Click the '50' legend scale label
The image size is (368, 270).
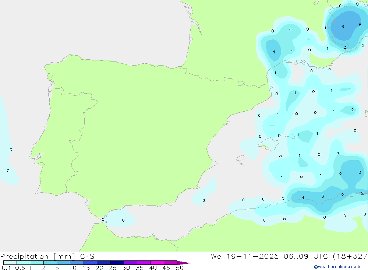(x=180, y=268)
